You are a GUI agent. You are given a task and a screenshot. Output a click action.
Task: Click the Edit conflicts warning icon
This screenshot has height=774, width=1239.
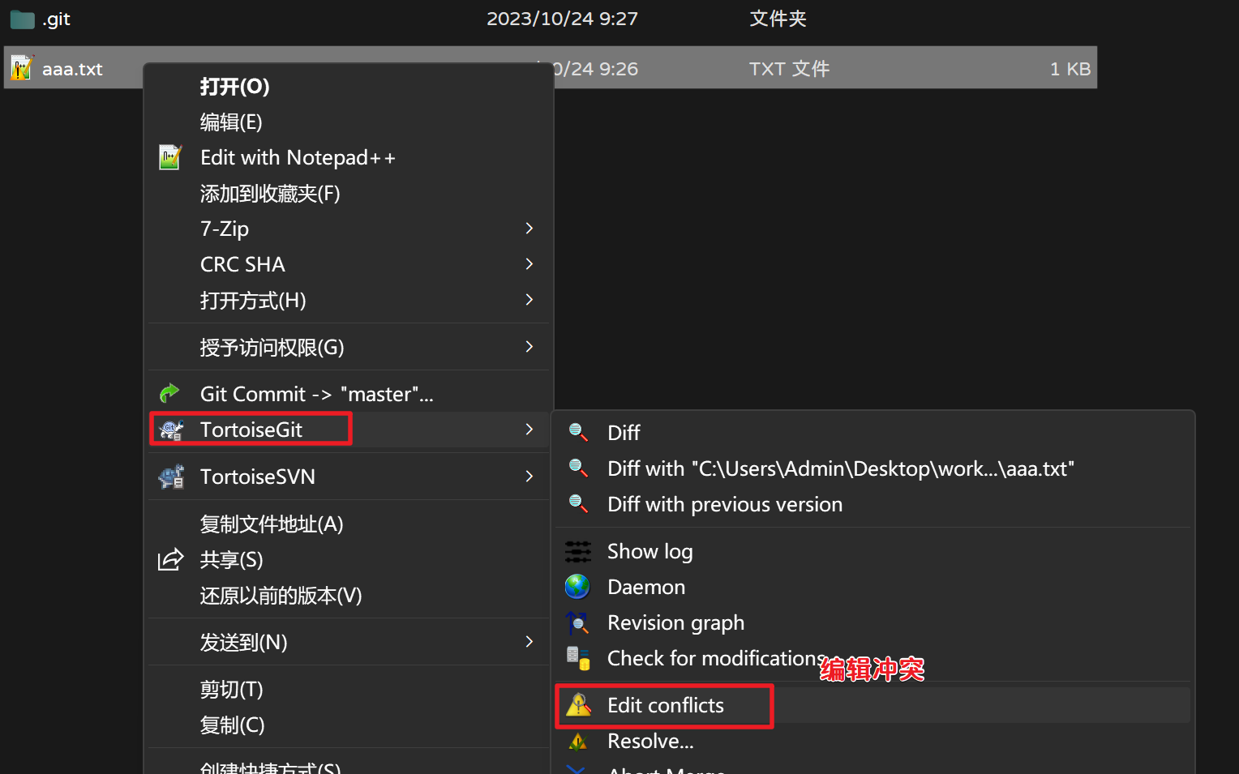(578, 705)
